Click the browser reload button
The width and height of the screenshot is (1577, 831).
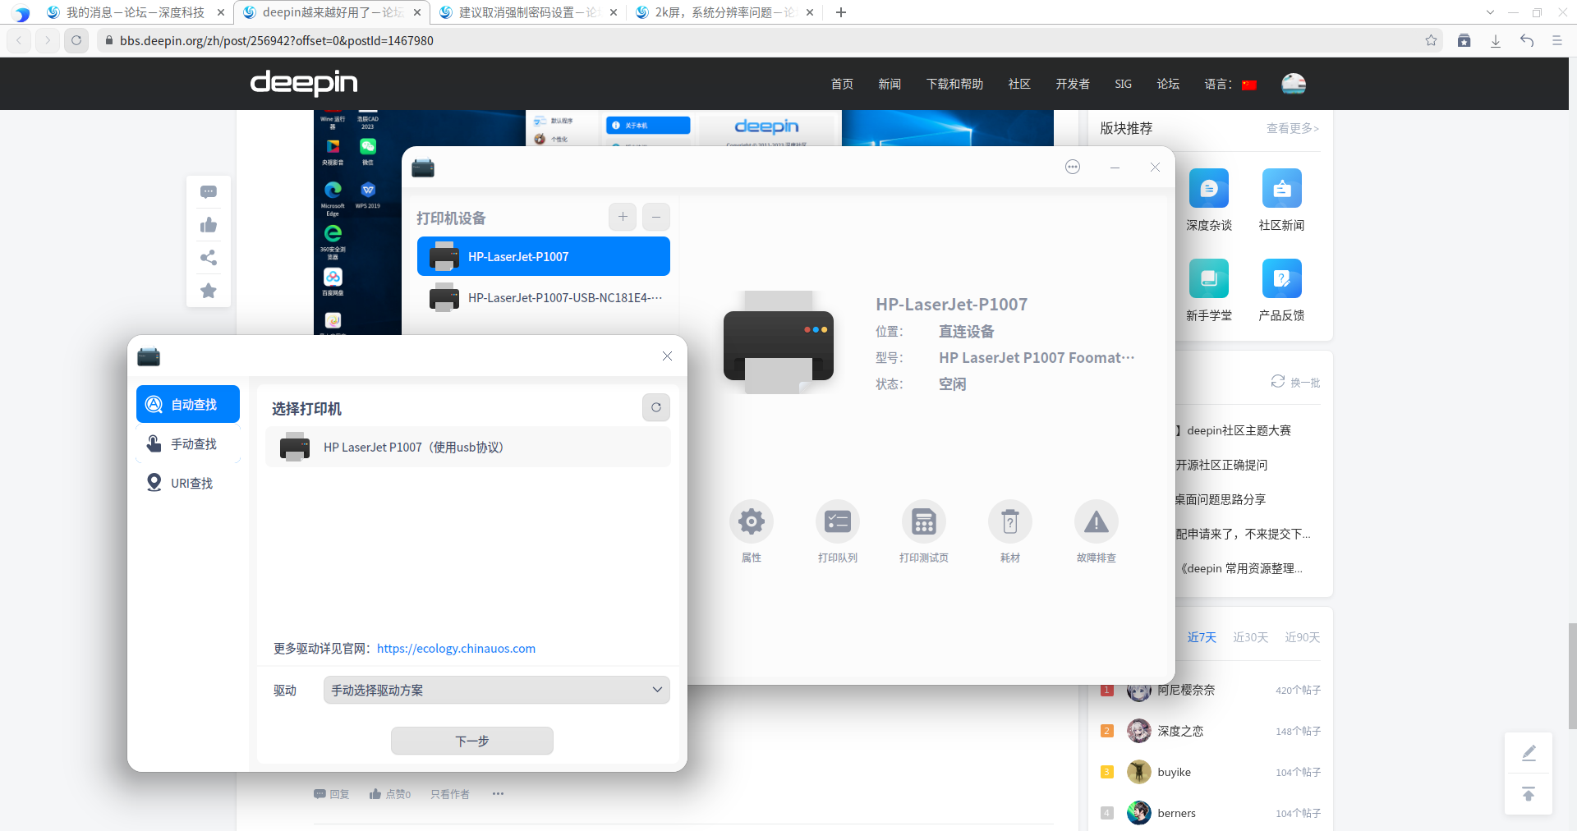[76, 40]
